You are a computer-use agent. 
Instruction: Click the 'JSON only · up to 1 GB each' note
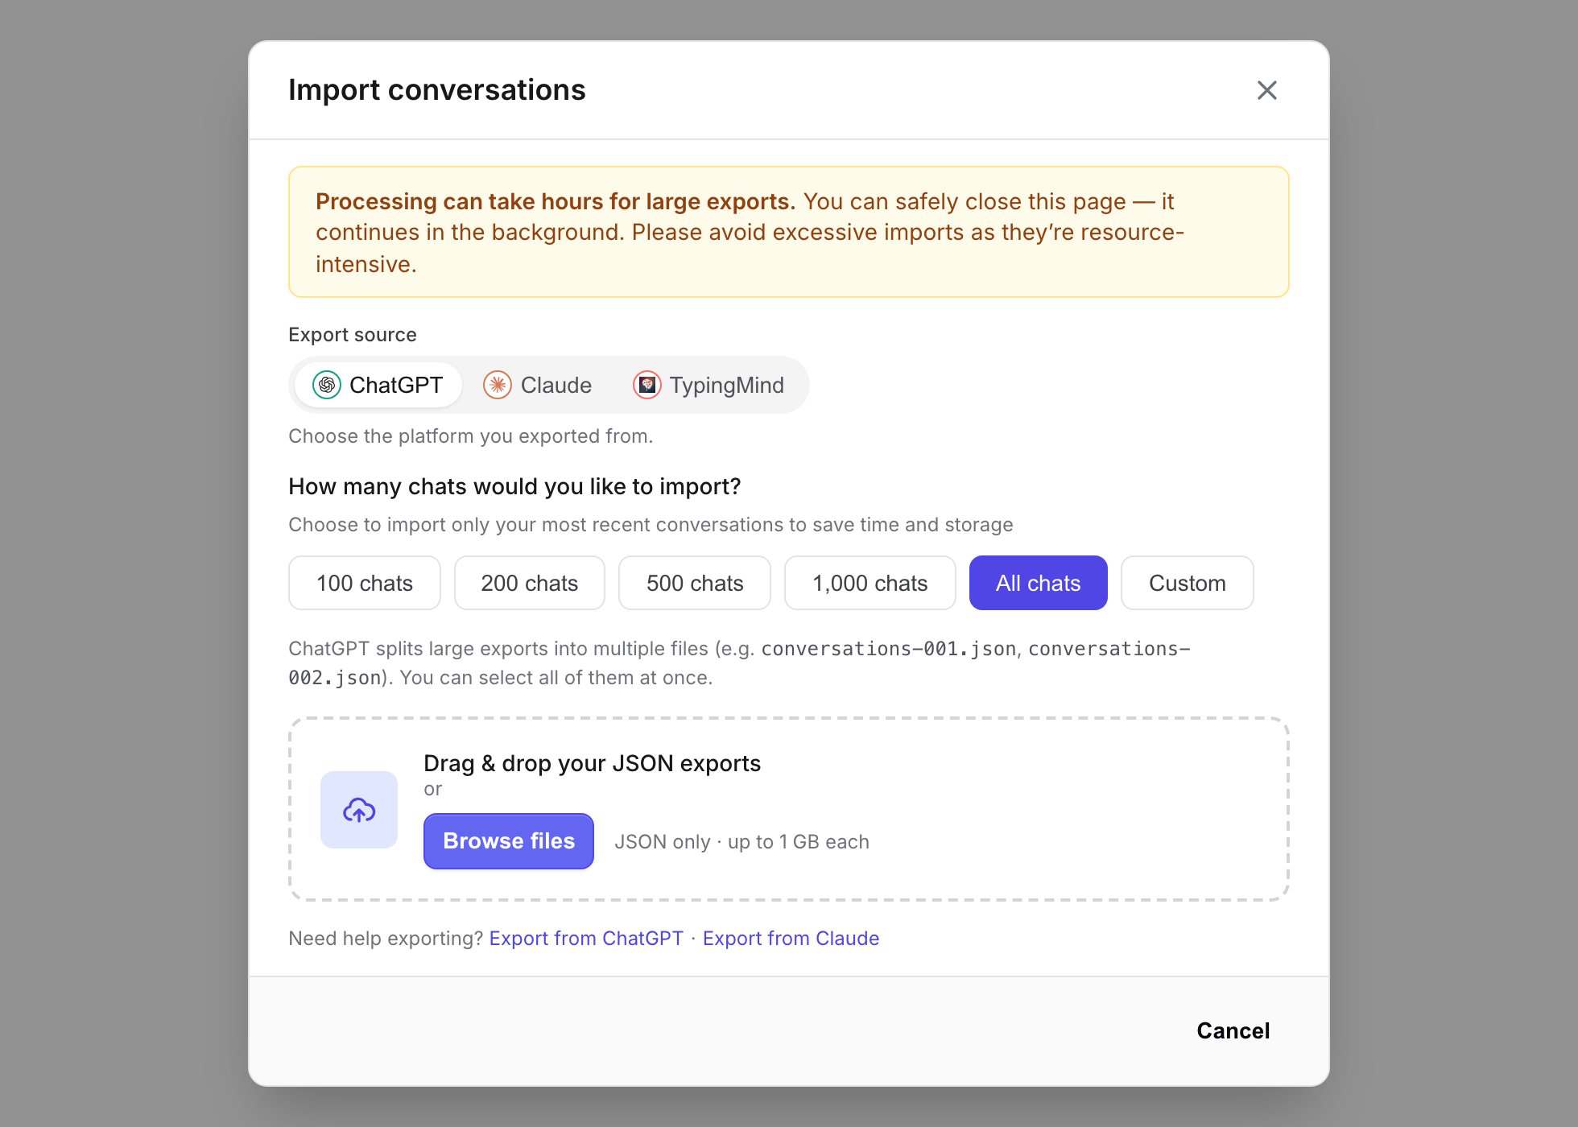[741, 842]
